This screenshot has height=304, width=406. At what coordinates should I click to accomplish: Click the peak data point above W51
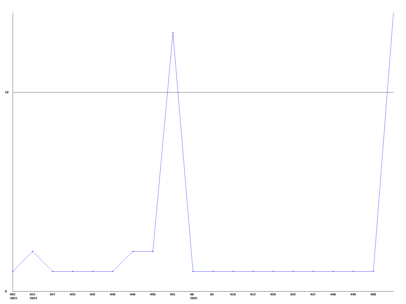point(173,32)
